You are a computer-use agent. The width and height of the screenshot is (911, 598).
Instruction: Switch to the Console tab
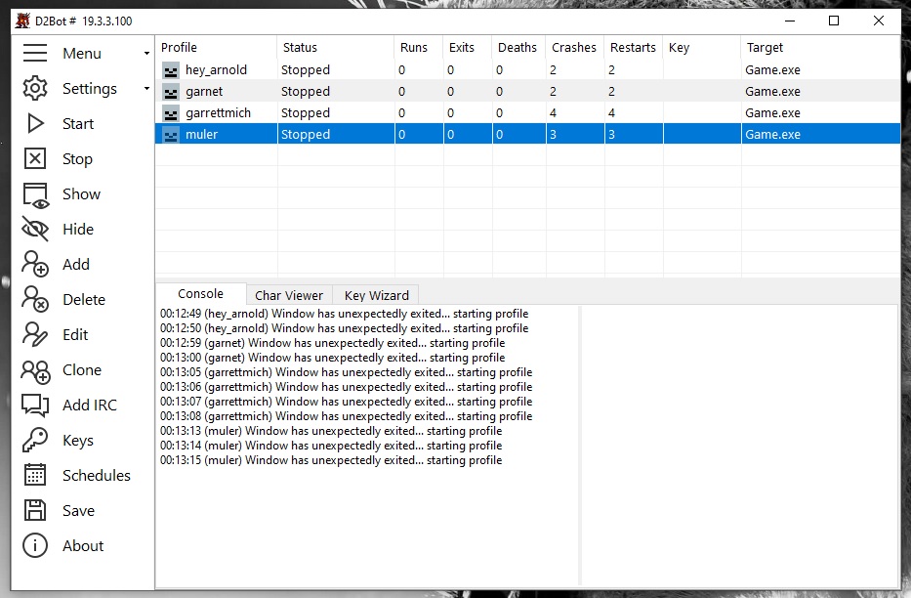coord(199,293)
